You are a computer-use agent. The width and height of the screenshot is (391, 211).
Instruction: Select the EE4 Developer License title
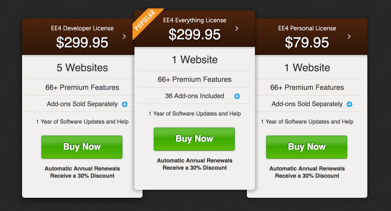82,28
